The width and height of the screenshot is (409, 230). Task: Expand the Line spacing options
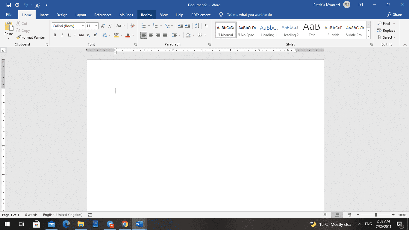(x=179, y=35)
